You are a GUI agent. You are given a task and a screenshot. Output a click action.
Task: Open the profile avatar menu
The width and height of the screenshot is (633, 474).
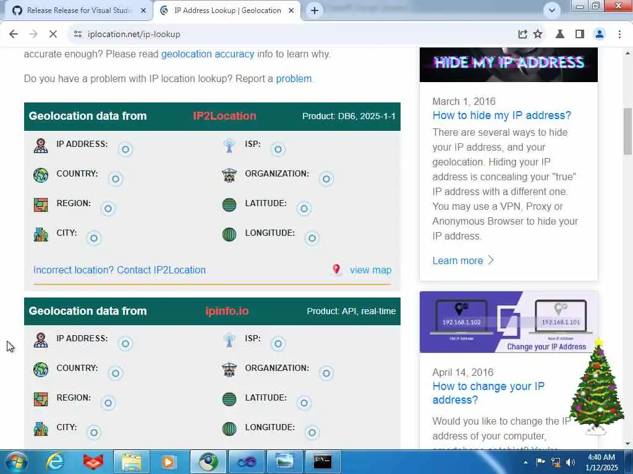tap(600, 35)
